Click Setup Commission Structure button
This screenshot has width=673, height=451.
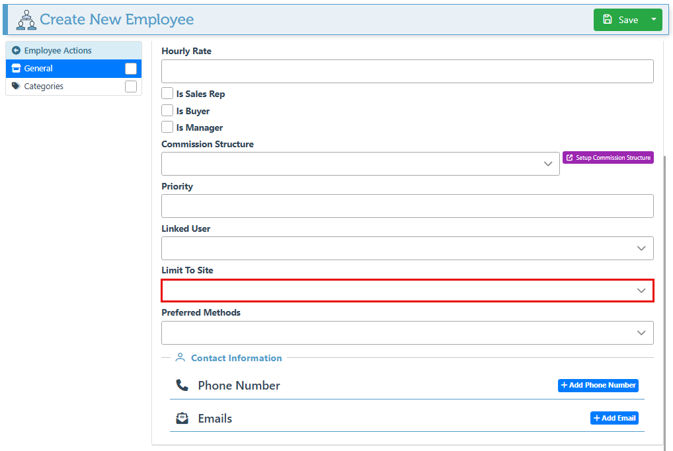tap(608, 158)
